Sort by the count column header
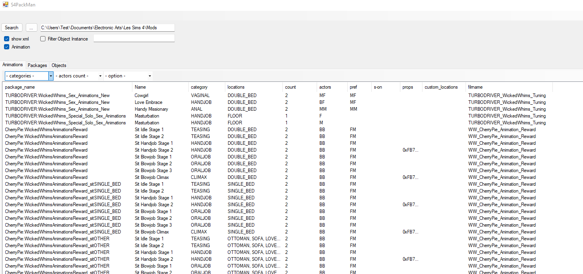Image resolution: width=583 pixels, height=274 pixels. 300,87
